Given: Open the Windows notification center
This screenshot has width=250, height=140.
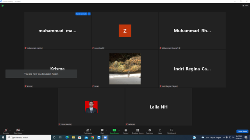Looking at the screenshot, I should [246, 137].
